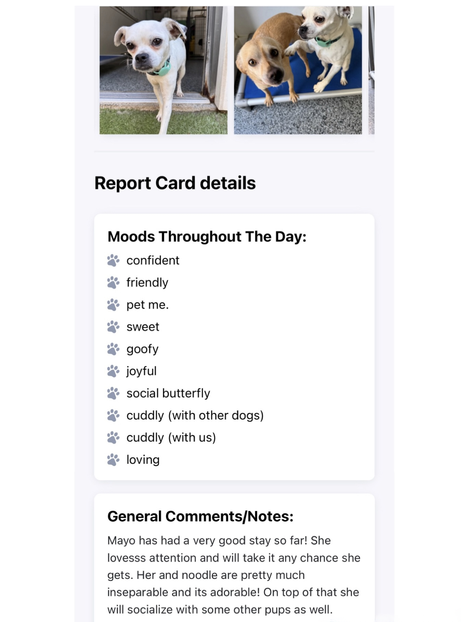Click paw icon beside friendly

(x=113, y=283)
